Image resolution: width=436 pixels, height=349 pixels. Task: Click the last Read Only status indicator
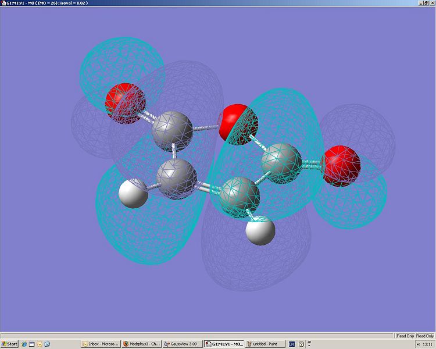pyautogui.click(x=424, y=336)
